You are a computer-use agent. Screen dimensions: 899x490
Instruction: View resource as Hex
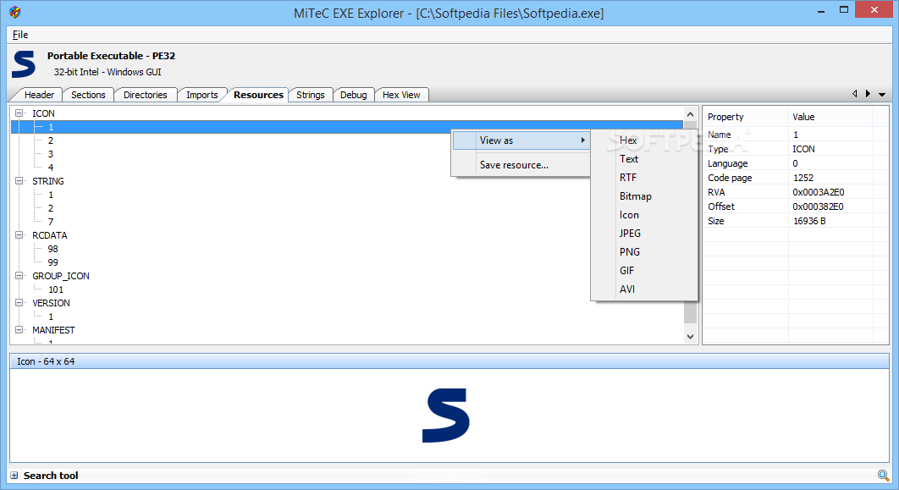click(x=644, y=140)
